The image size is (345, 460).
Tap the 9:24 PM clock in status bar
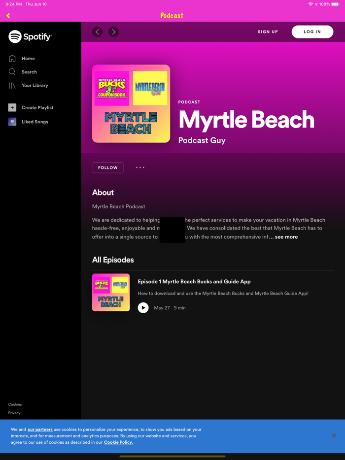14,4
